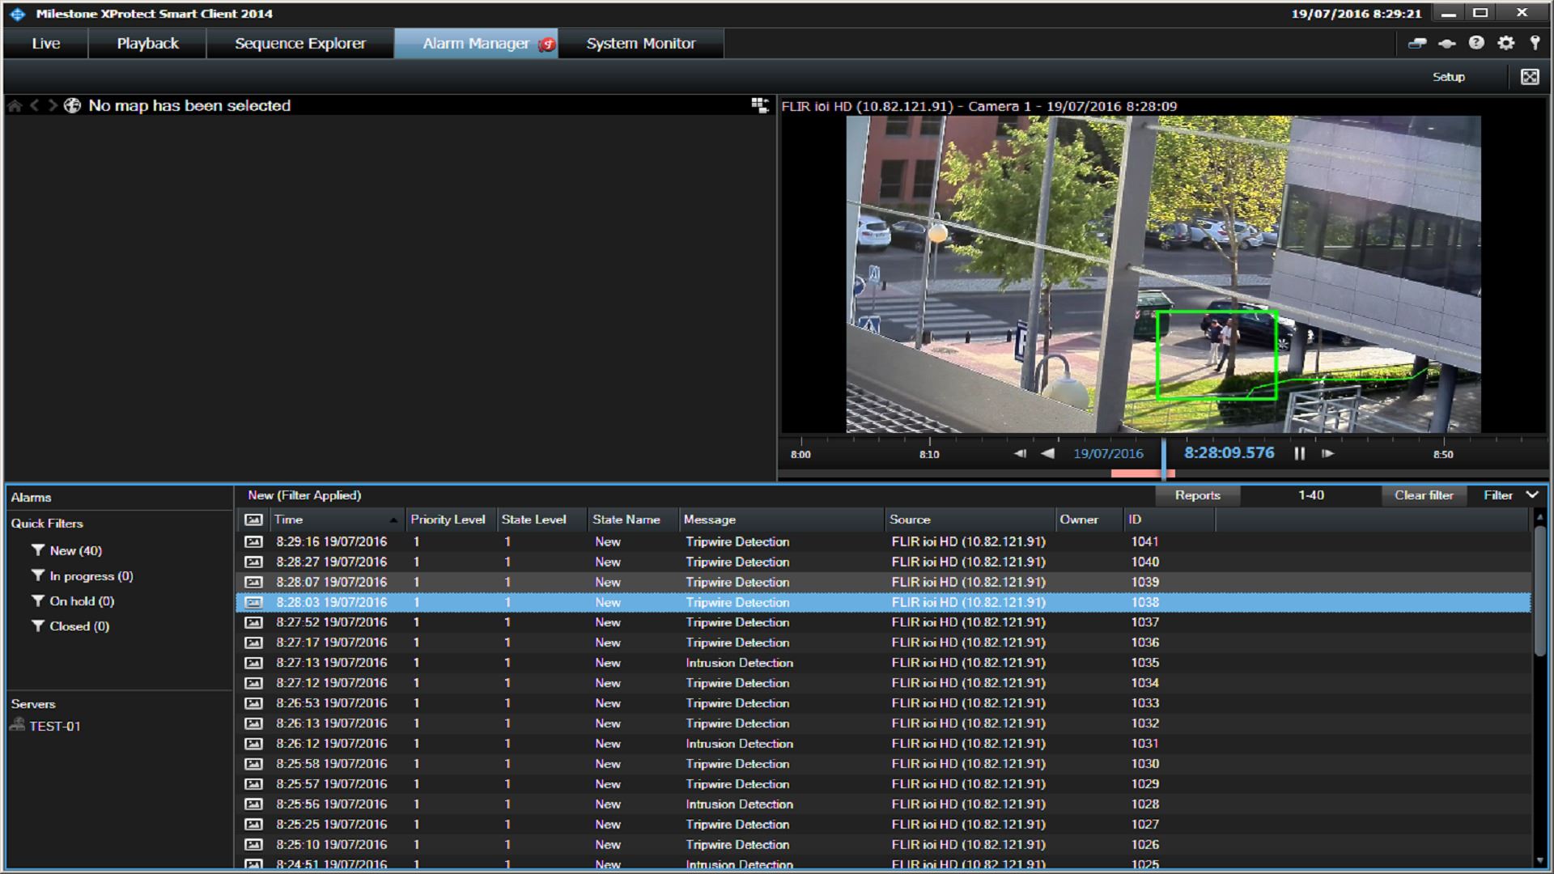Expand the Filter dropdown
This screenshot has width=1554, height=874.
pyautogui.click(x=1510, y=495)
